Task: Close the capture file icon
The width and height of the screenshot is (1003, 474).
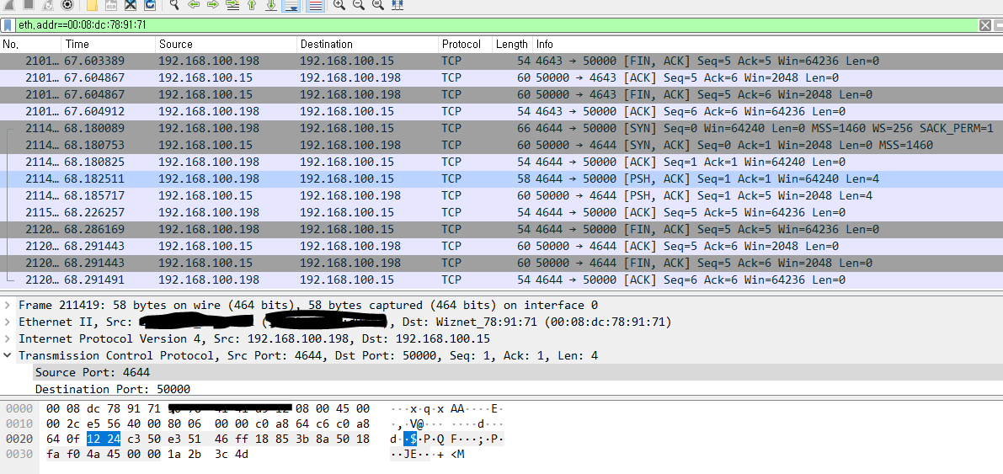Action: pyautogui.click(x=130, y=5)
